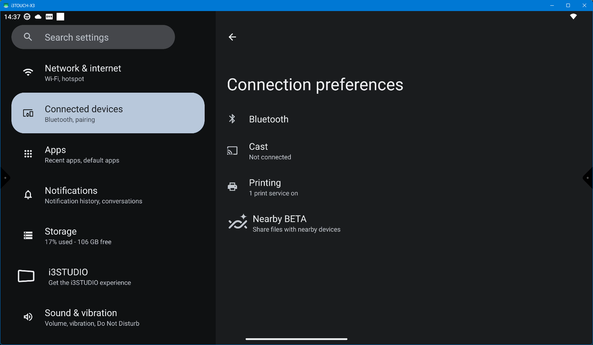Tap the bottom navigation gesture bar
The image size is (593, 345).
(296, 339)
